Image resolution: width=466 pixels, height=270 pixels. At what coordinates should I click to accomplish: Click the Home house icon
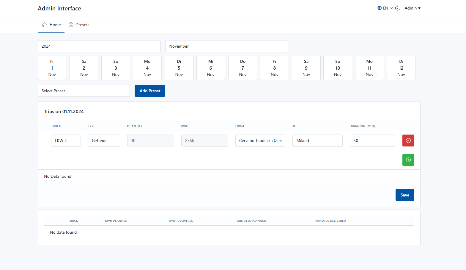[44, 25]
